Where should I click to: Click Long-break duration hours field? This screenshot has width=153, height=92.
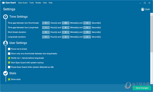46,37
